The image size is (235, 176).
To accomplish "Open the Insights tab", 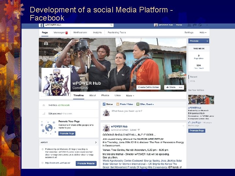I will (x=97, y=33).
